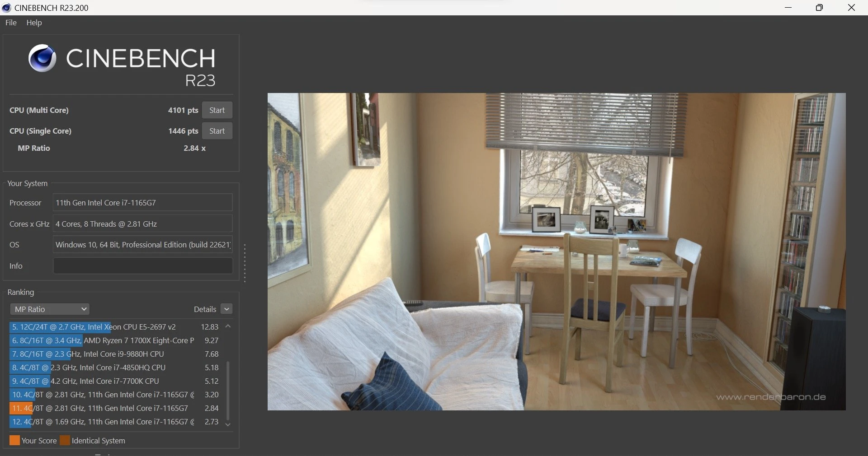
Task: Click the CPU (Multi Core) label
Action: pos(39,110)
